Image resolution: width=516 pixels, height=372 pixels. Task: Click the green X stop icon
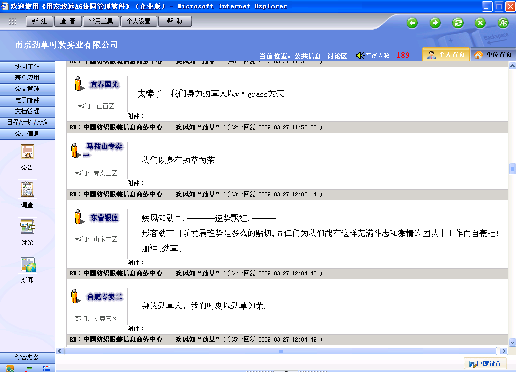[x=480, y=23]
